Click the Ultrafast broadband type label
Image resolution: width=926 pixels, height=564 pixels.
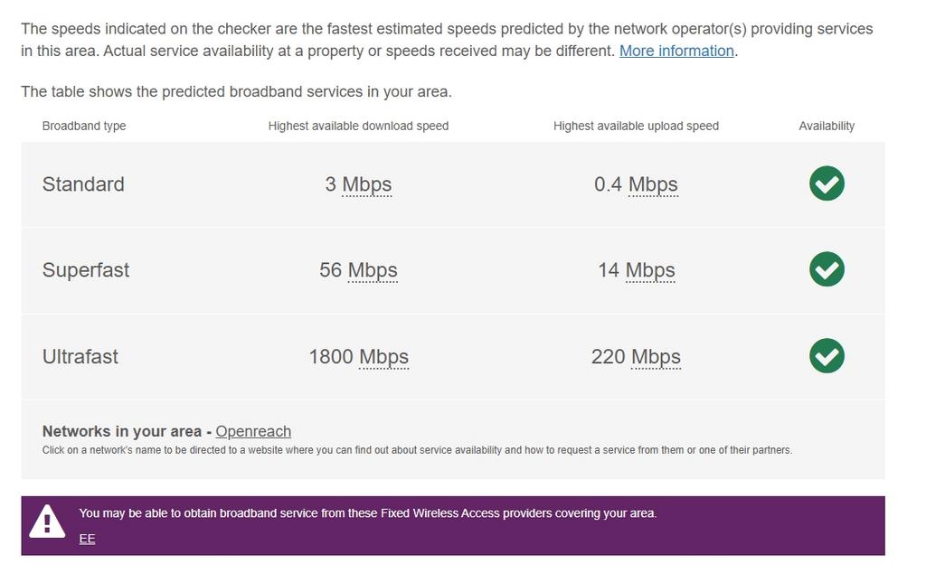pyautogui.click(x=80, y=357)
